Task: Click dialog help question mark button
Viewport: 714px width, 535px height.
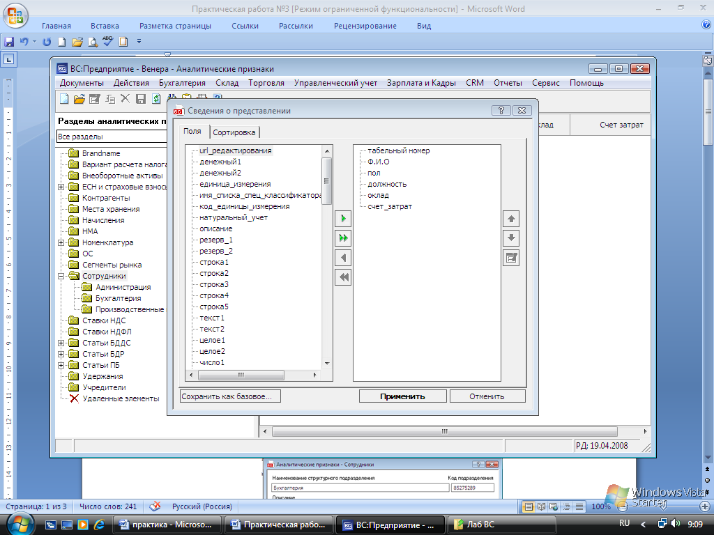Action: click(x=501, y=111)
